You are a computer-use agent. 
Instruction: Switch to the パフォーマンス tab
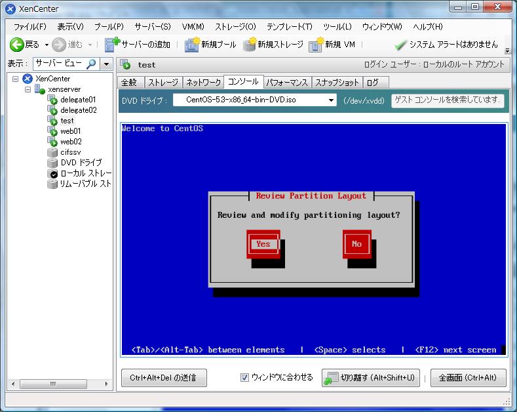click(x=287, y=82)
